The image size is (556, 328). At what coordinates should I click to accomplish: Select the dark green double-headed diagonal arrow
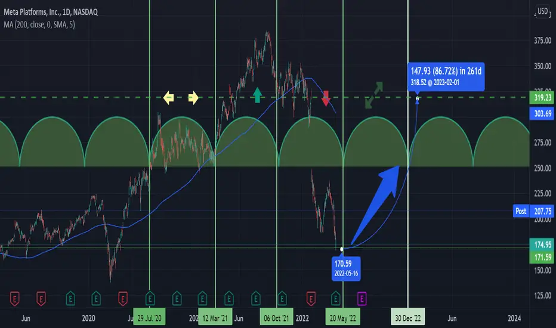373,95
